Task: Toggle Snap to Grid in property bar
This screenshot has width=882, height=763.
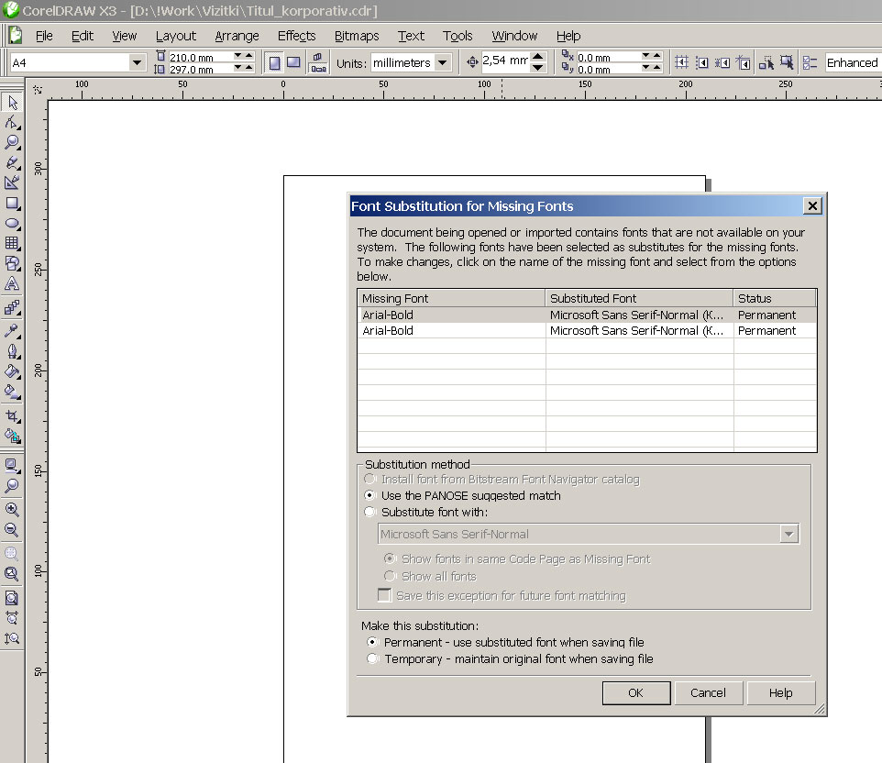Action: 681,62
